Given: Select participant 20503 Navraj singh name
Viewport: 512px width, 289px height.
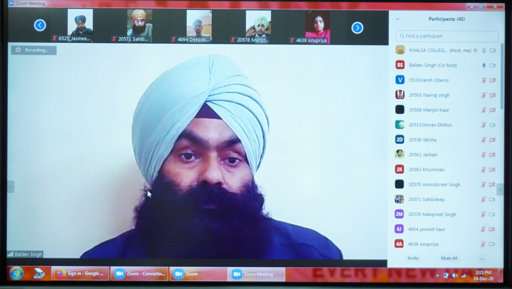Looking at the screenshot, I should [x=429, y=95].
